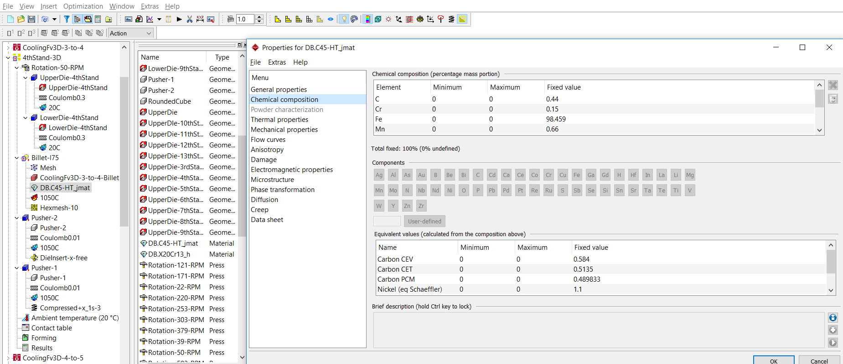The width and height of the screenshot is (843, 364).
Task: Click the black coil spring icon
Action: pyautogui.click(x=451, y=19)
